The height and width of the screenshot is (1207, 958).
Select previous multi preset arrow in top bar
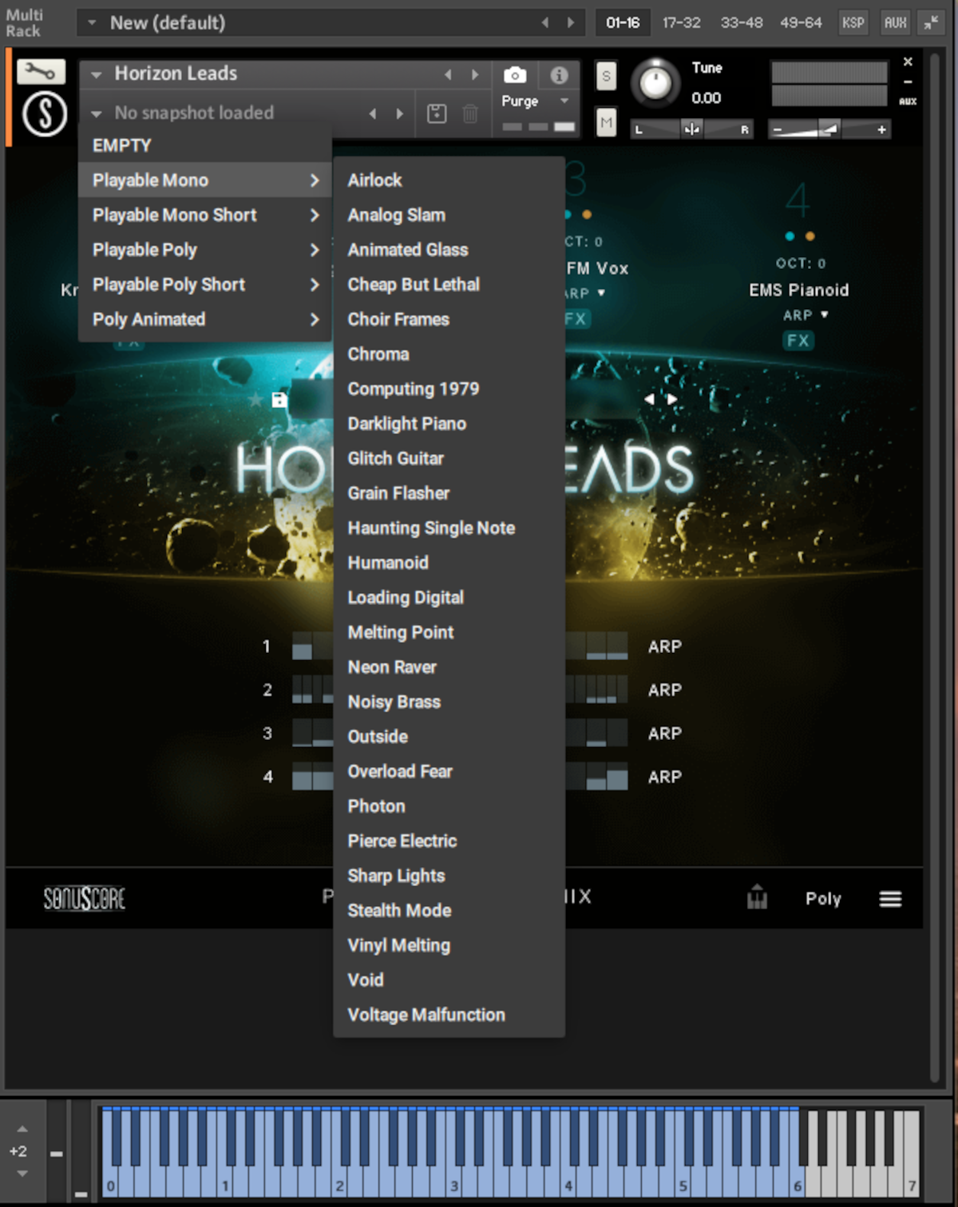(x=545, y=22)
